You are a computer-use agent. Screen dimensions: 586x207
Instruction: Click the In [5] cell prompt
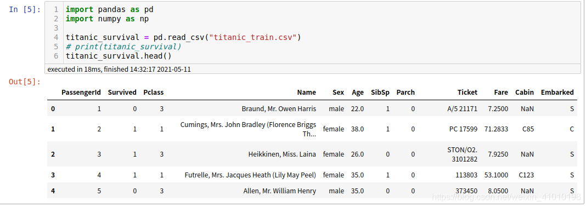point(25,9)
